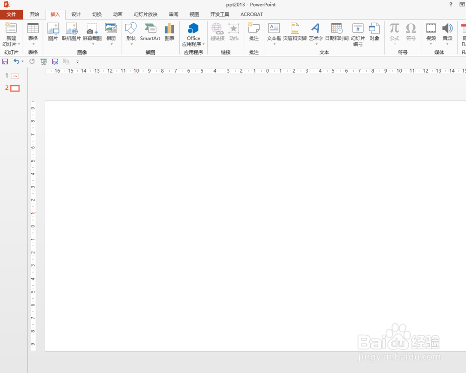Click the save-as icon in quick access toolbar

coord(55,61)
